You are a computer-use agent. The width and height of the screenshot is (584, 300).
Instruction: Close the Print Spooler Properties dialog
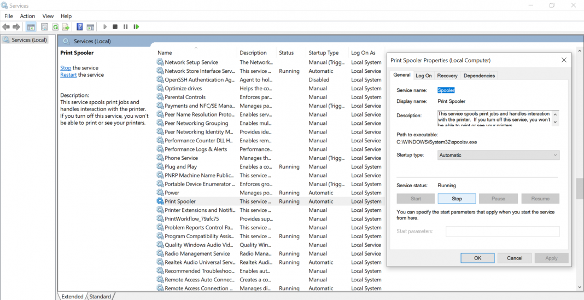click(x=564, y=60)
